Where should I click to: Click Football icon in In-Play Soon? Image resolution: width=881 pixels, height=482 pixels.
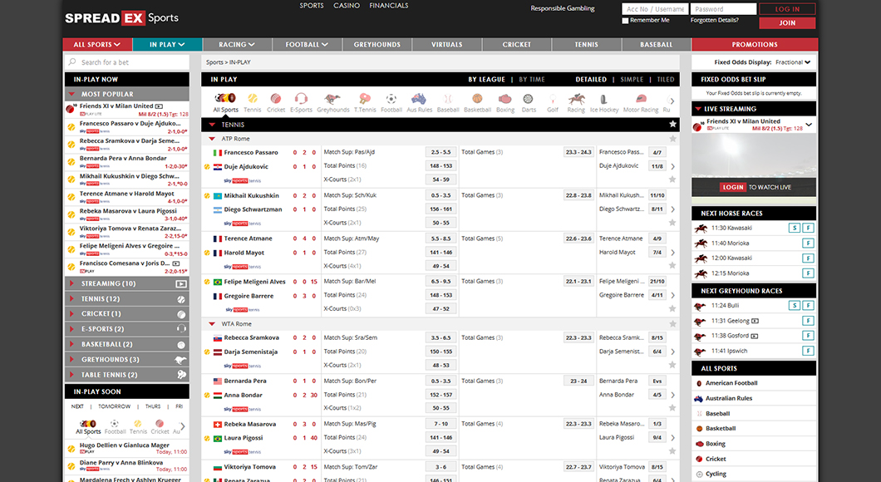pos(115,426)
